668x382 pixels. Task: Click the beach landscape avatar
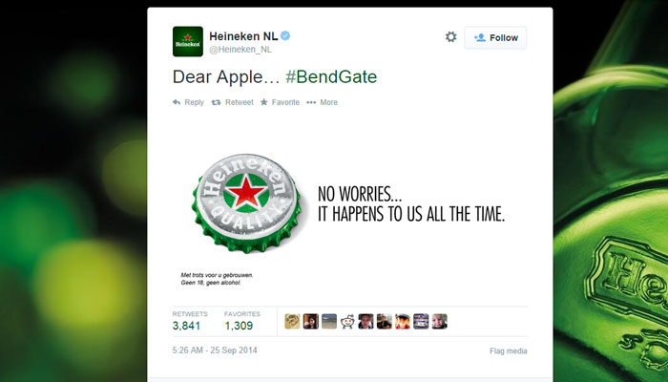(x=329, y=322)
